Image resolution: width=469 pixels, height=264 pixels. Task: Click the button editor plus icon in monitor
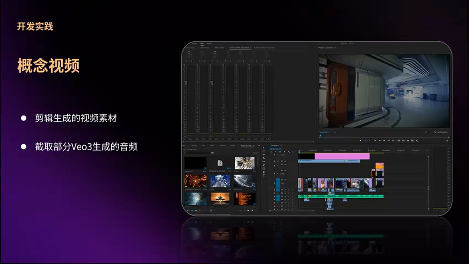coord(447,140)
